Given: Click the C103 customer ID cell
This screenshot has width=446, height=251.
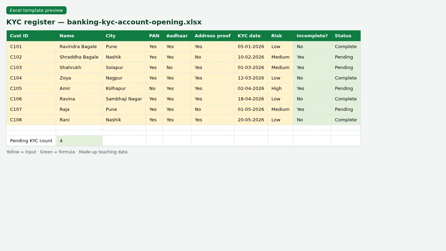Looking at the screenshot, I should (x=31, y=68).
